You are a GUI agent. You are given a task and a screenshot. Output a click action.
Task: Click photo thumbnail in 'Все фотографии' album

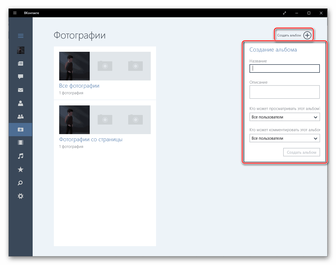click(x=74, y=66)
